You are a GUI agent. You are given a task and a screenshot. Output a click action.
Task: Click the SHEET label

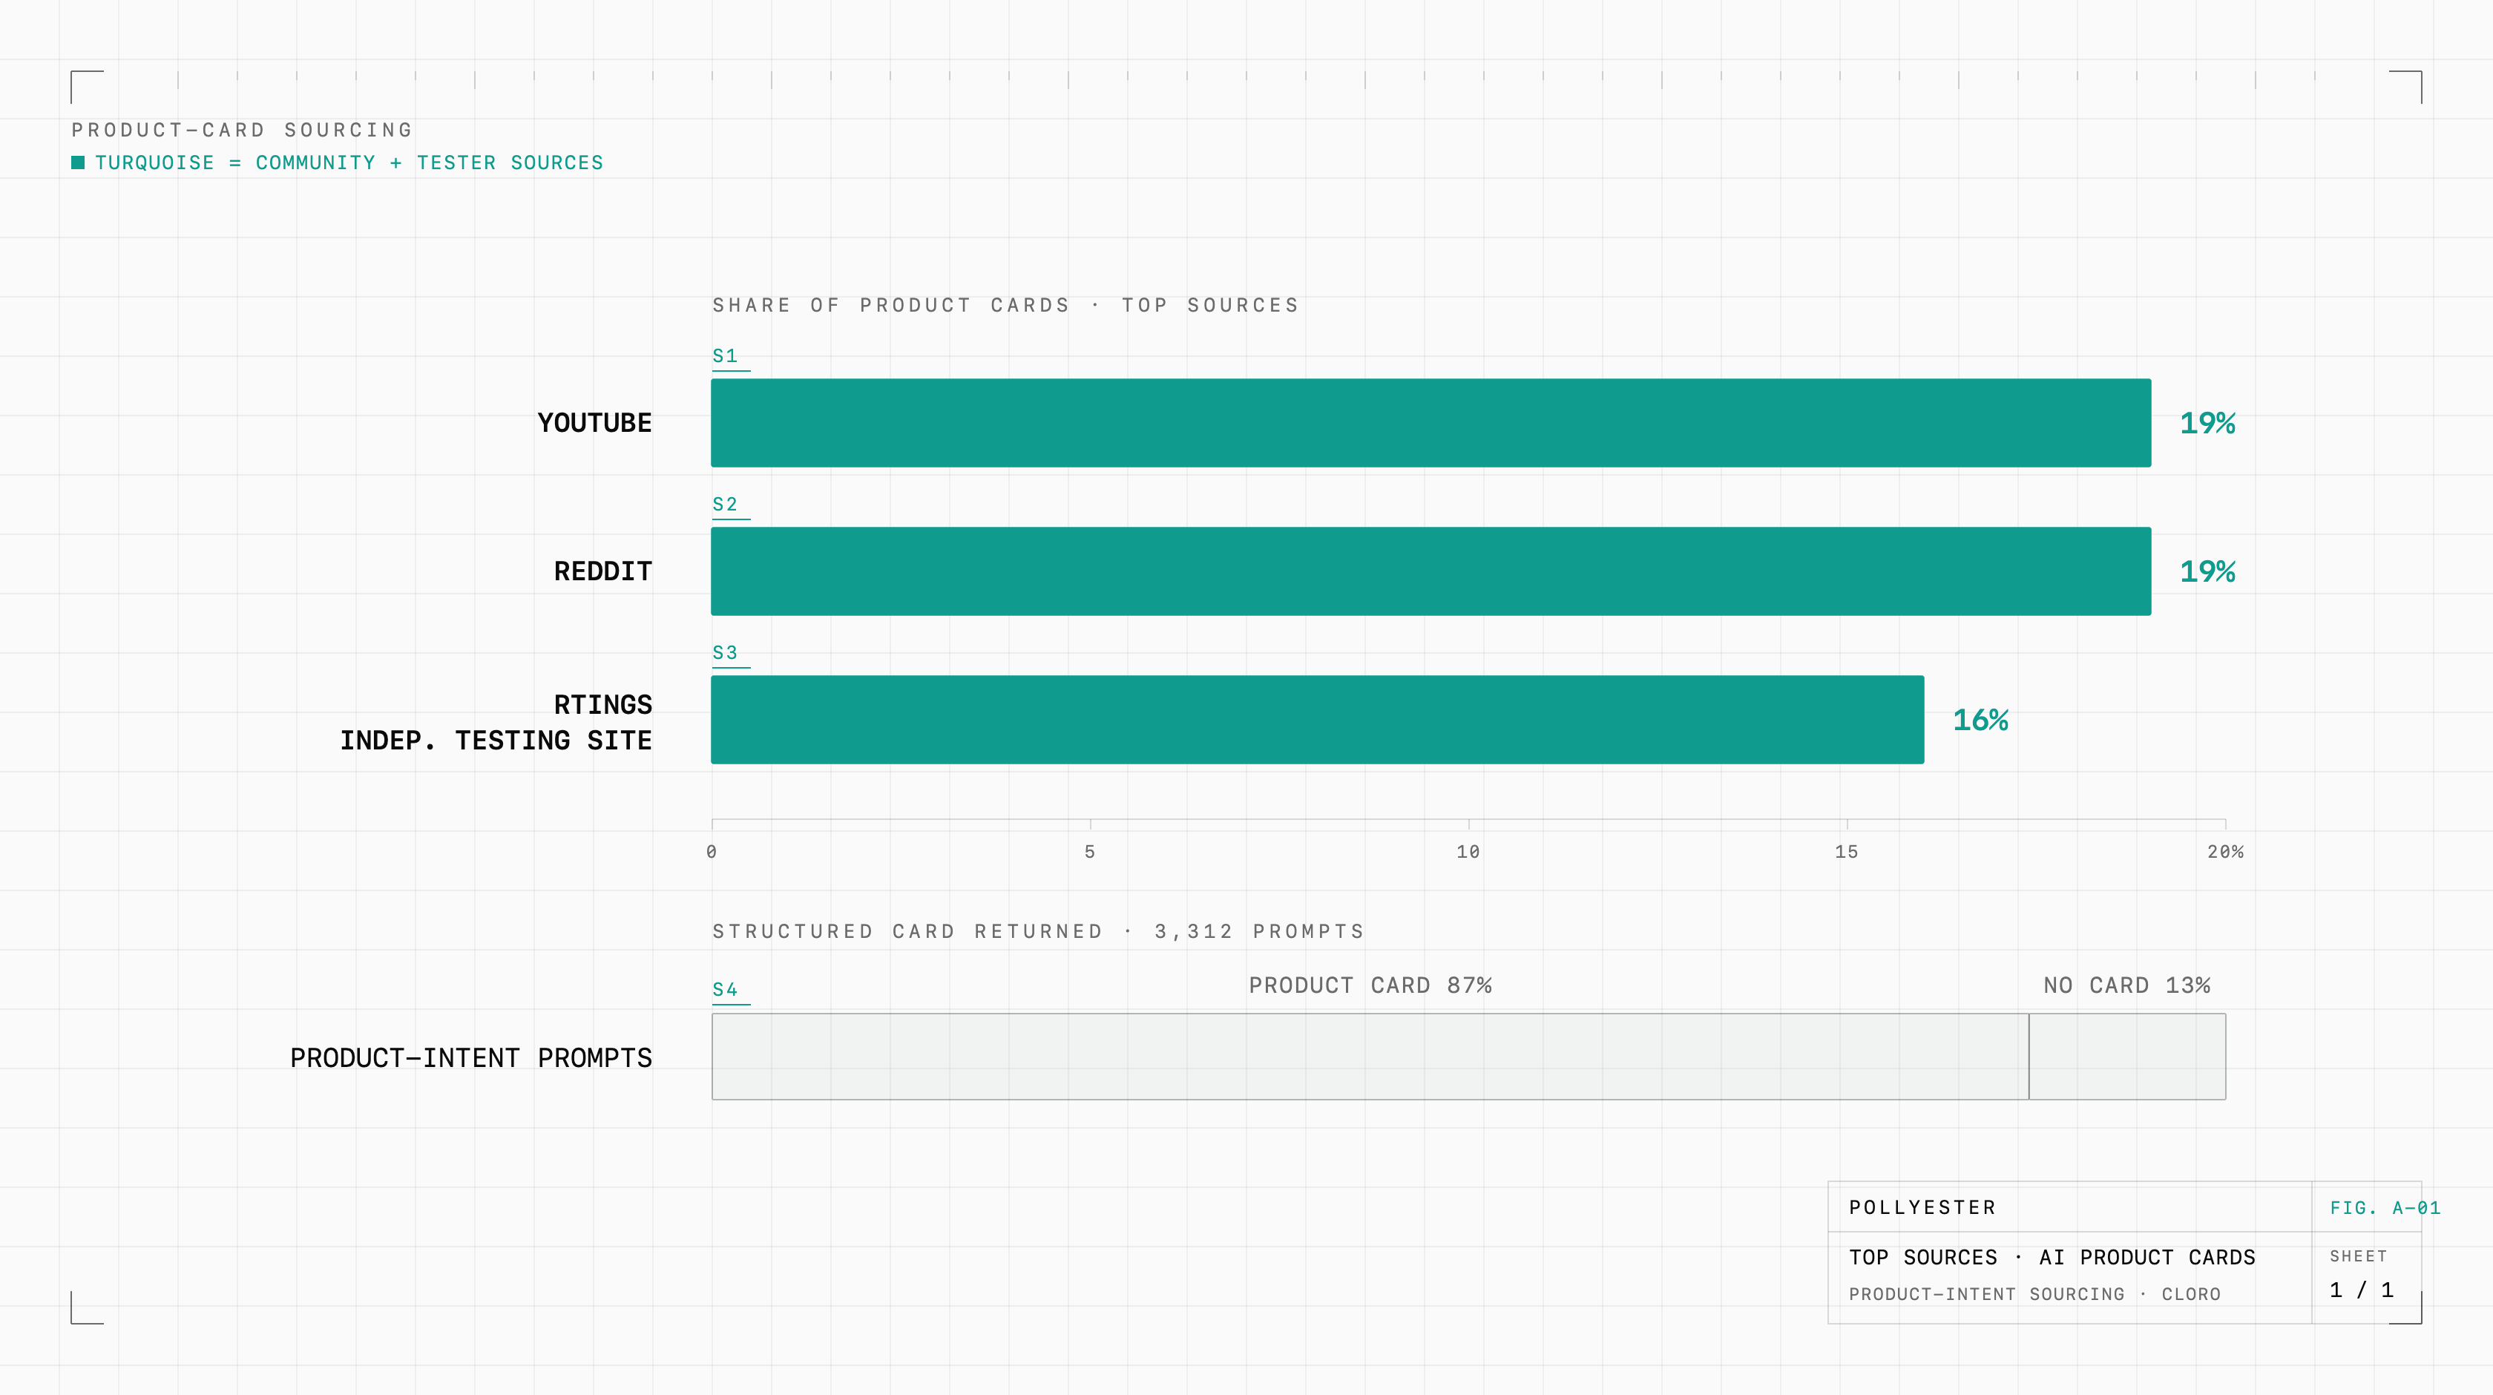(2359, 1256)
